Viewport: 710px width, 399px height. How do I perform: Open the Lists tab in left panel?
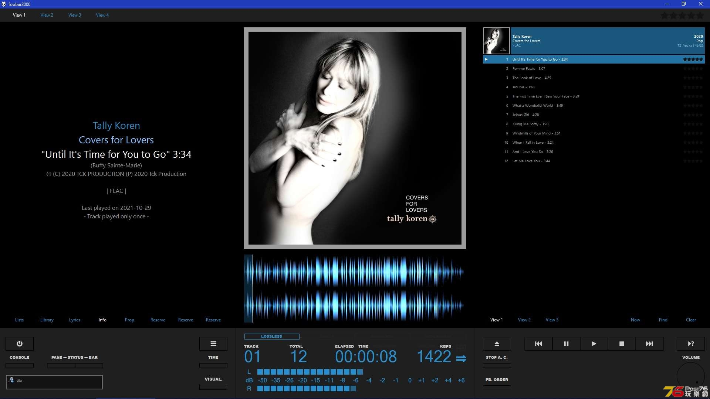pyautogui.click(x=19, y=320)
